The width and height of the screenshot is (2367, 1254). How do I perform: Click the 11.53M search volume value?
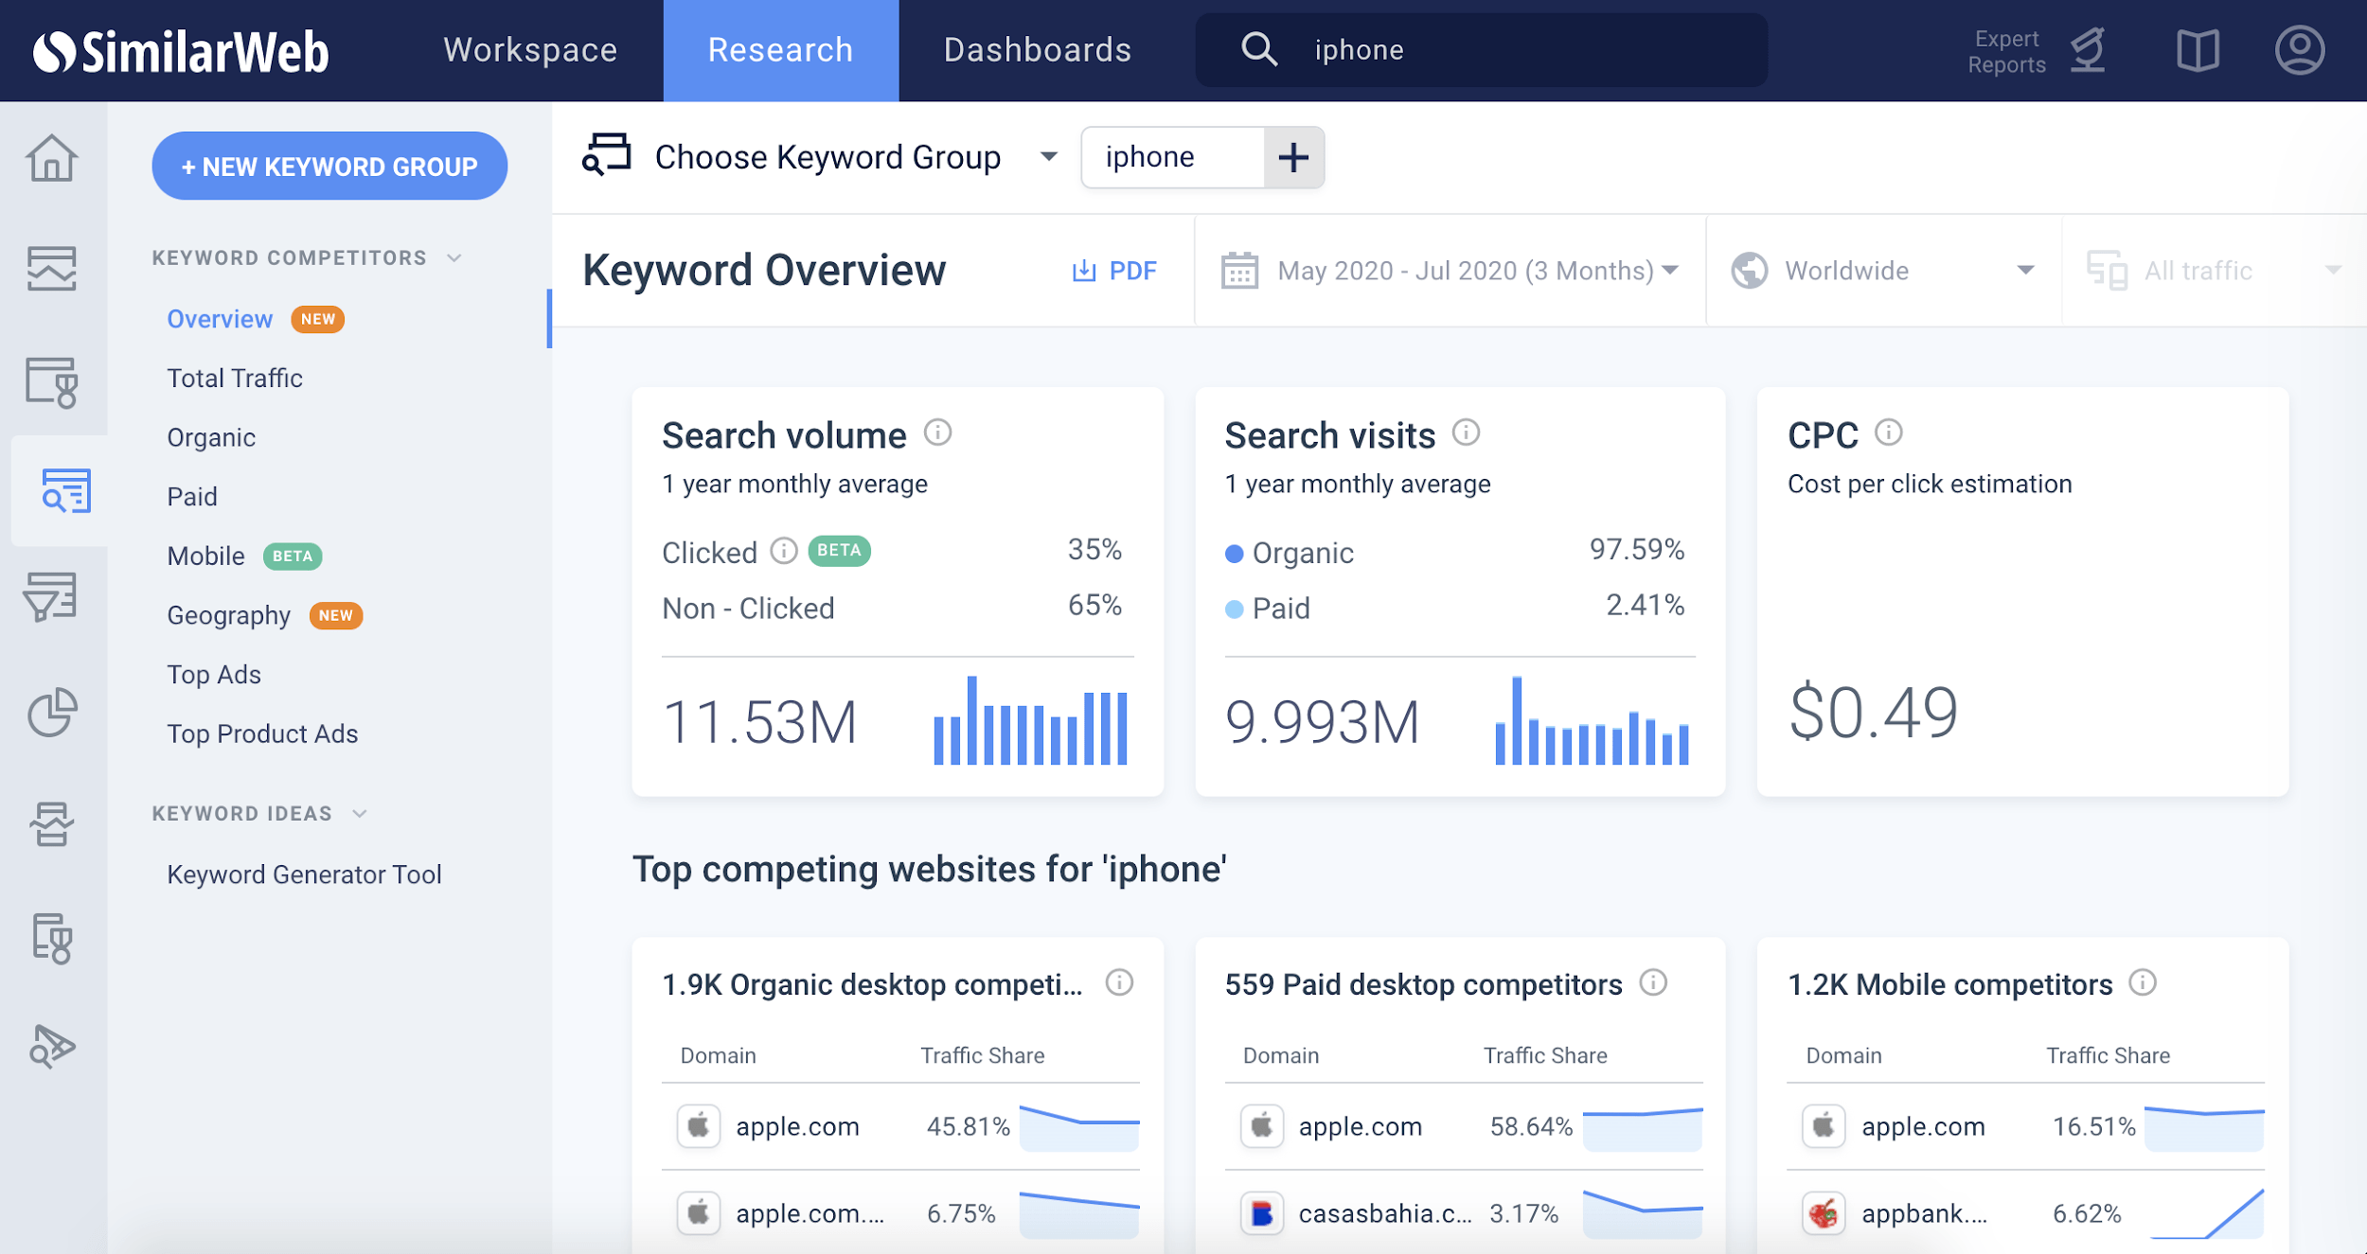coord(759,722)
